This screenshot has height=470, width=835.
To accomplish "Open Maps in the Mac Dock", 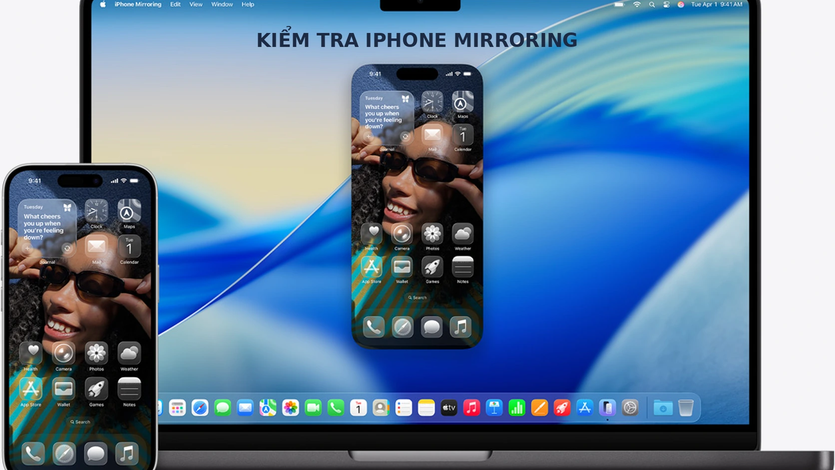I will (268, 408).
